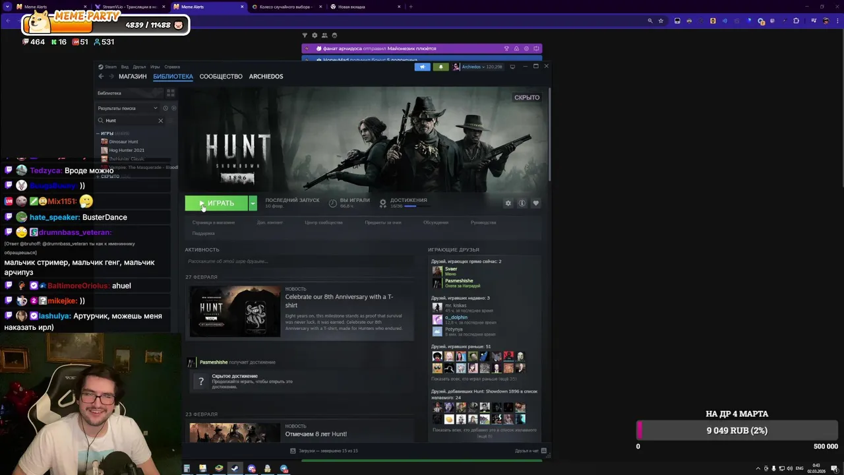Click the ENG language indicator in tray
Screen dimensions: 844x475
point(800,469)
